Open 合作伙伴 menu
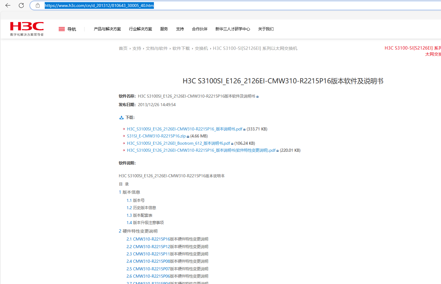The image size is (441, 284). click(x=200, y=29)
